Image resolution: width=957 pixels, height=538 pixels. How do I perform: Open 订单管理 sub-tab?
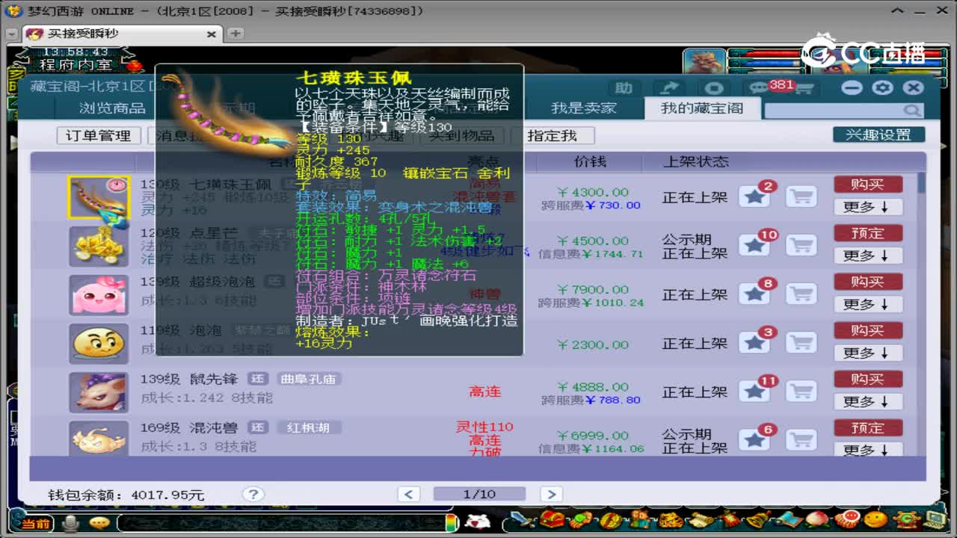99,135
